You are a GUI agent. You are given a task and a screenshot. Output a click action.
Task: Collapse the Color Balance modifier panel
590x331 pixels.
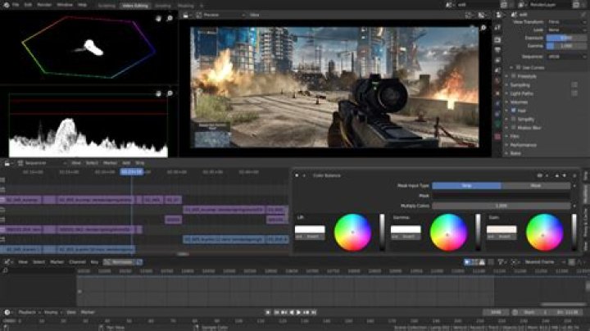pos(297,175)
